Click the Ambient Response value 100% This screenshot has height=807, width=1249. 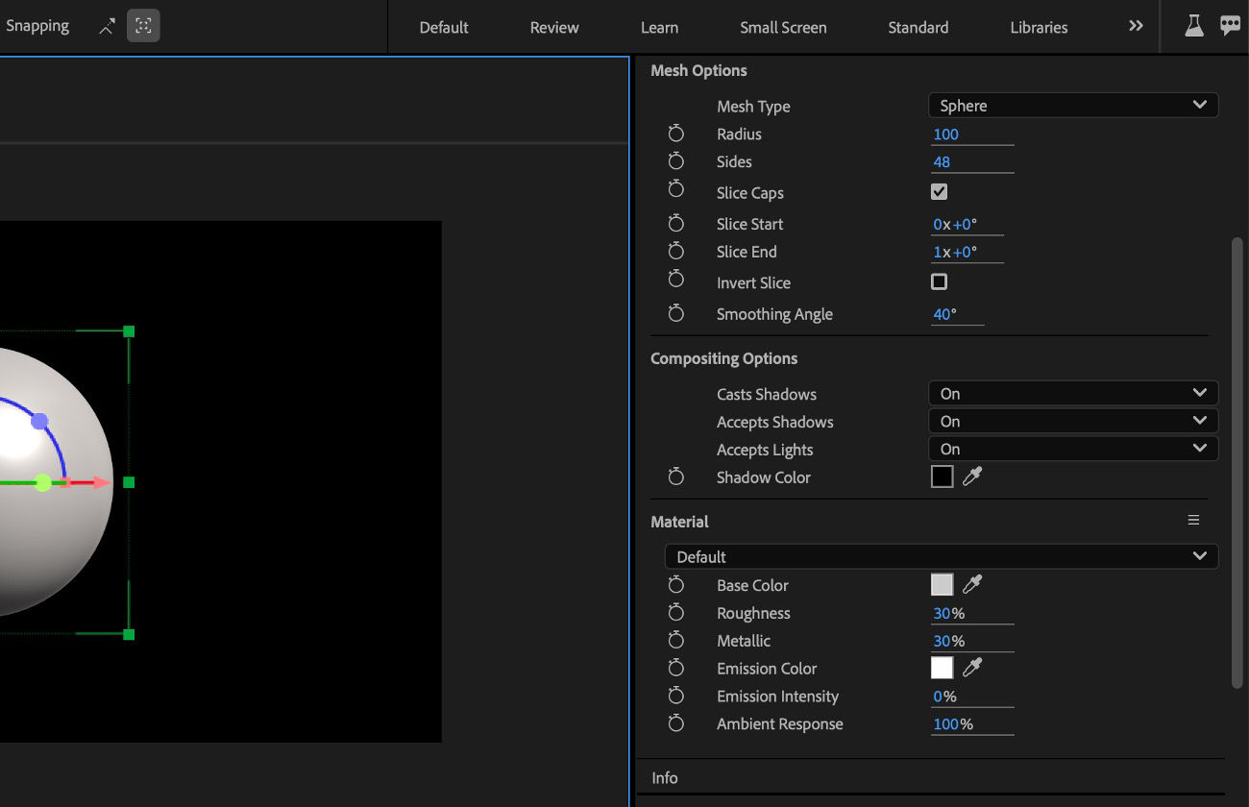point(953,724)
